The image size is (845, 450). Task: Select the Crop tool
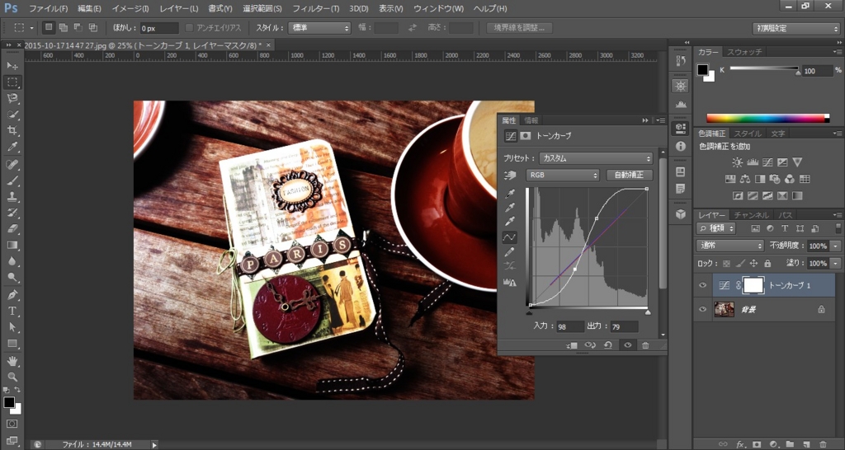click(12, 130)
